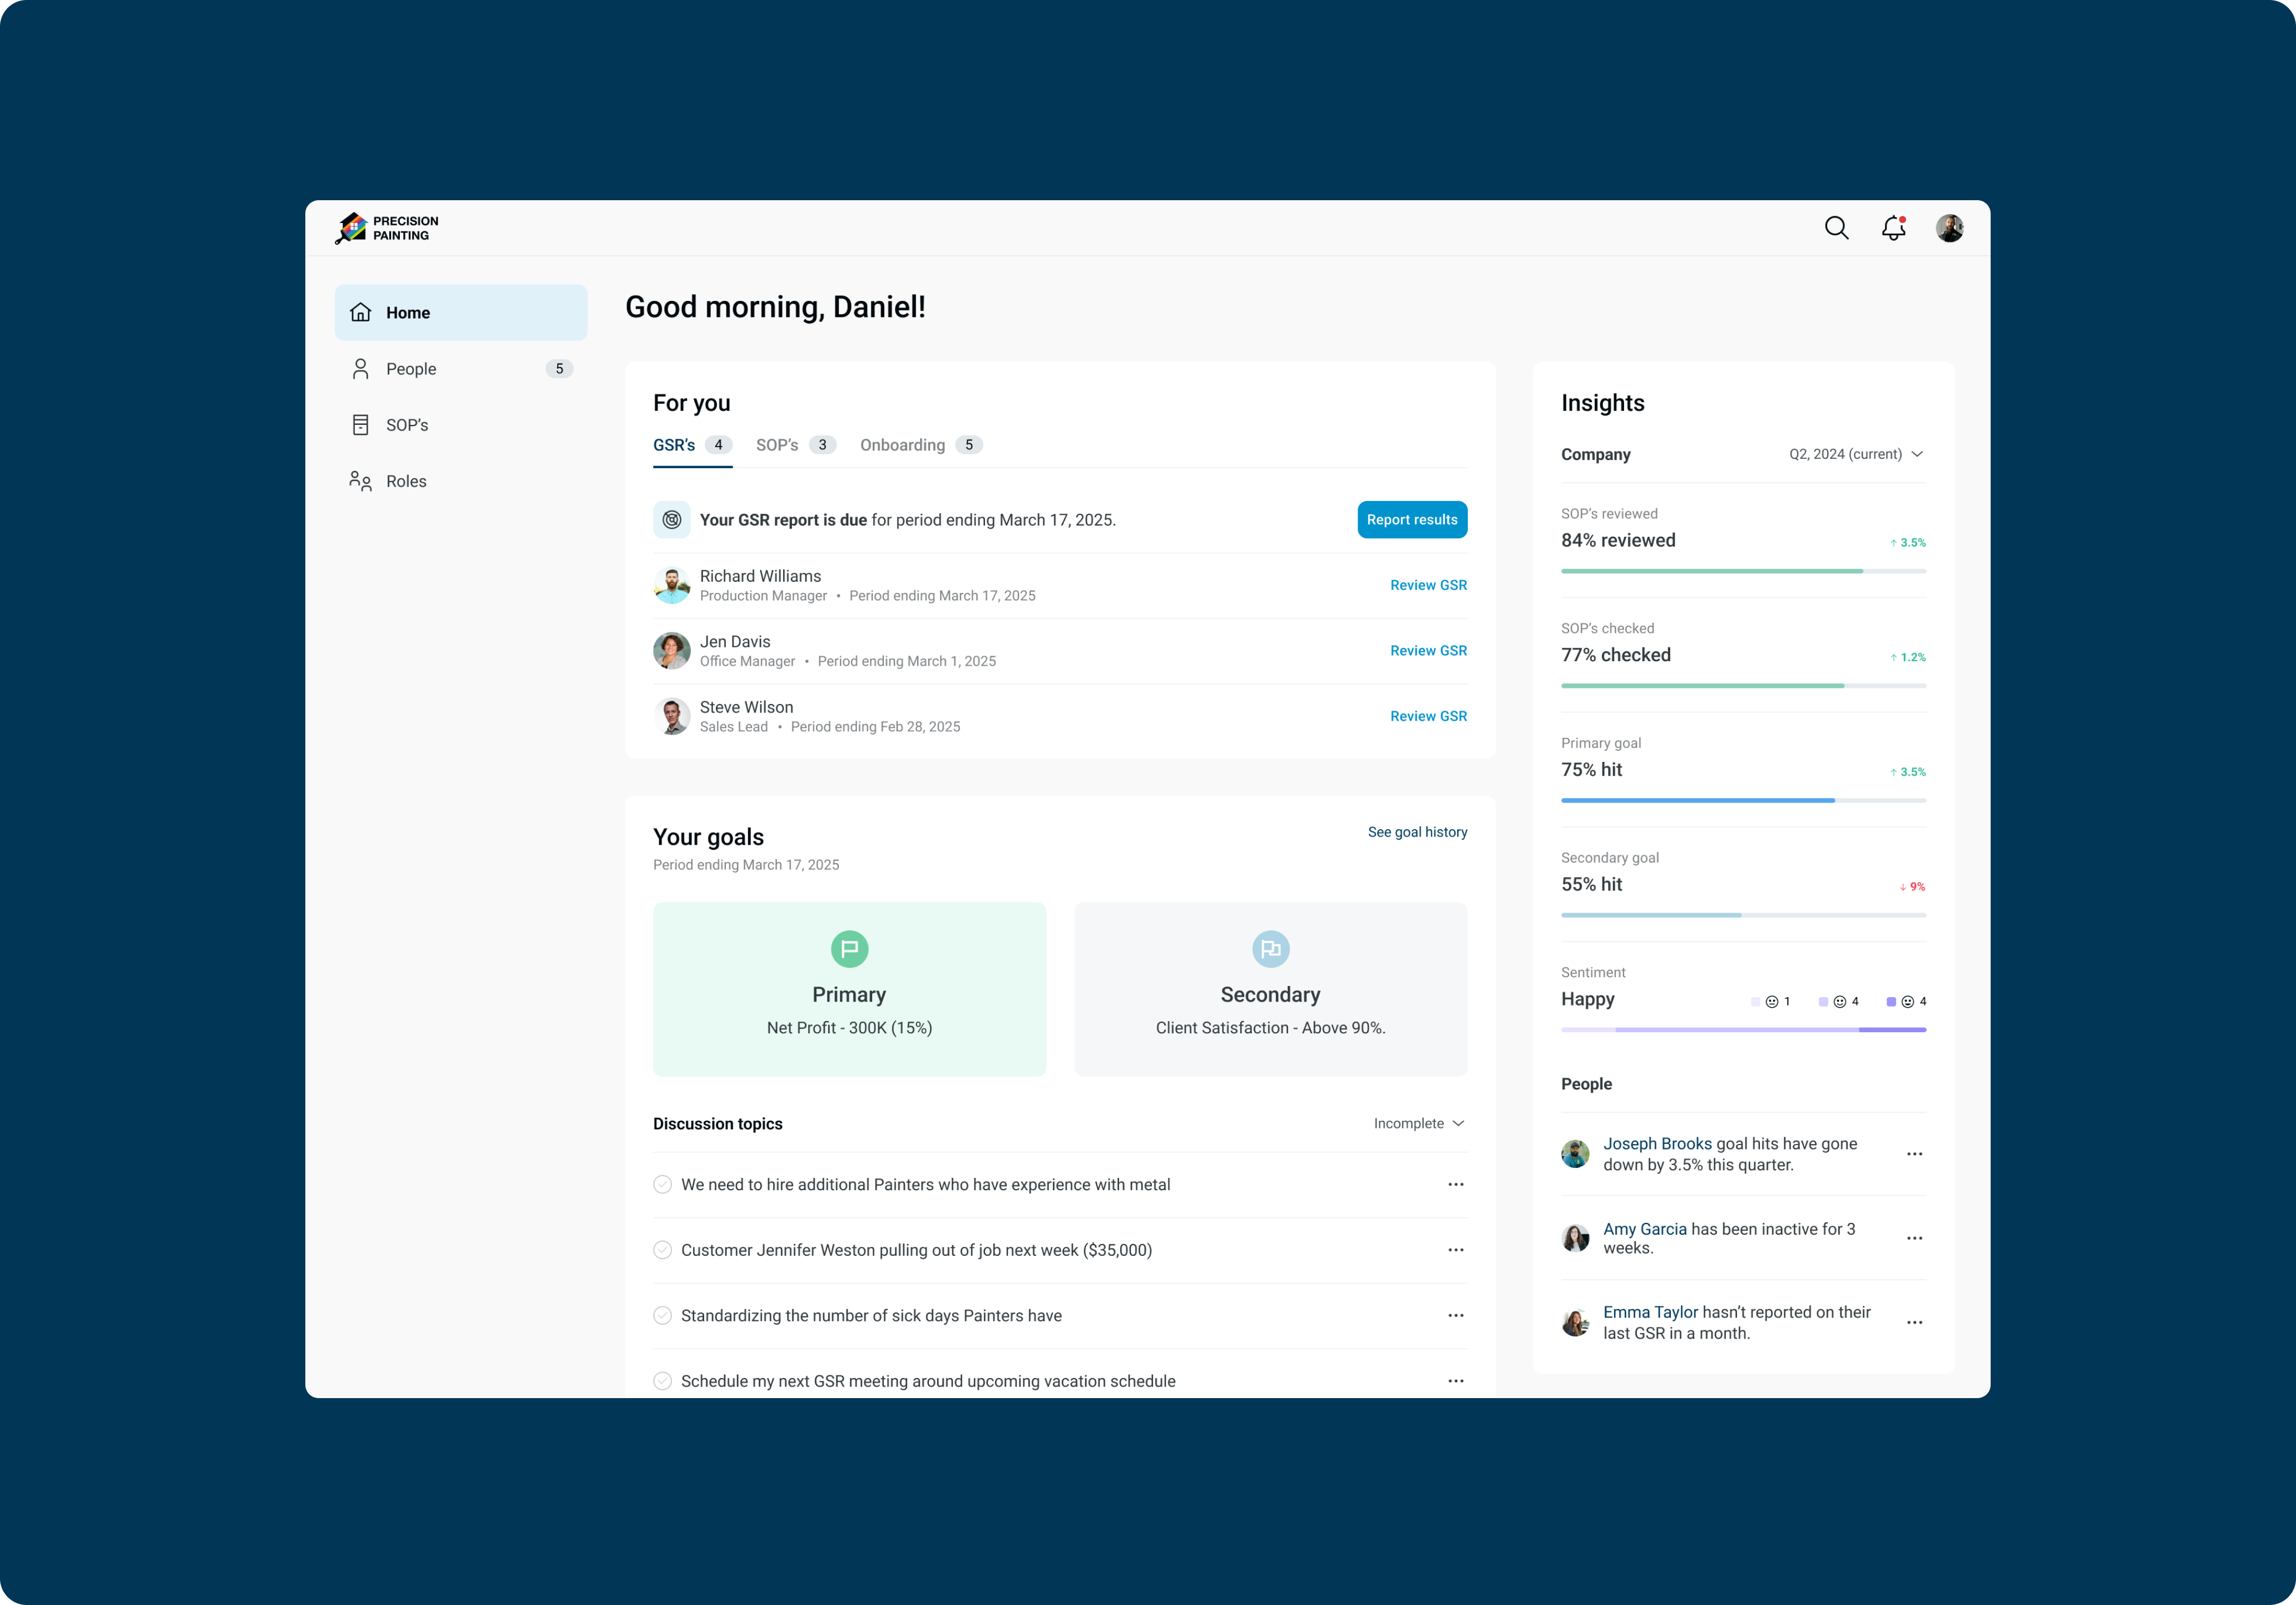Select SOP's in the navigation sidebar

[x=407, y=424]
